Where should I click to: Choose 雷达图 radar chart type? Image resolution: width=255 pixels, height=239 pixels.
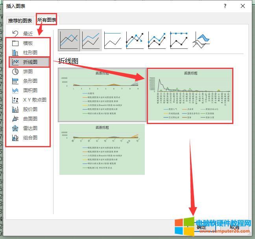(x=30, y=128)
